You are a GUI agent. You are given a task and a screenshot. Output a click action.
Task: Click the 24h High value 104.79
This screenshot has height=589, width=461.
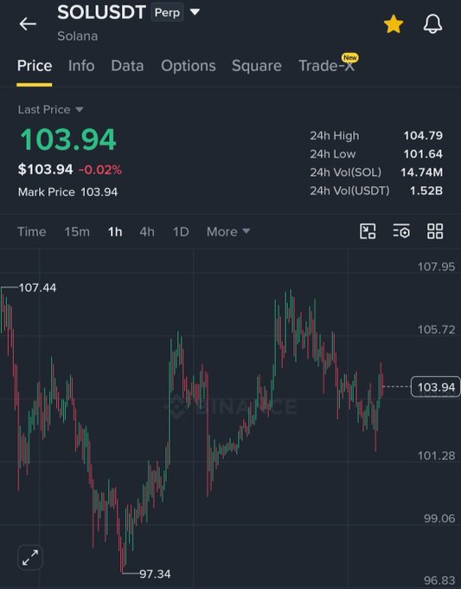[423, 136]
